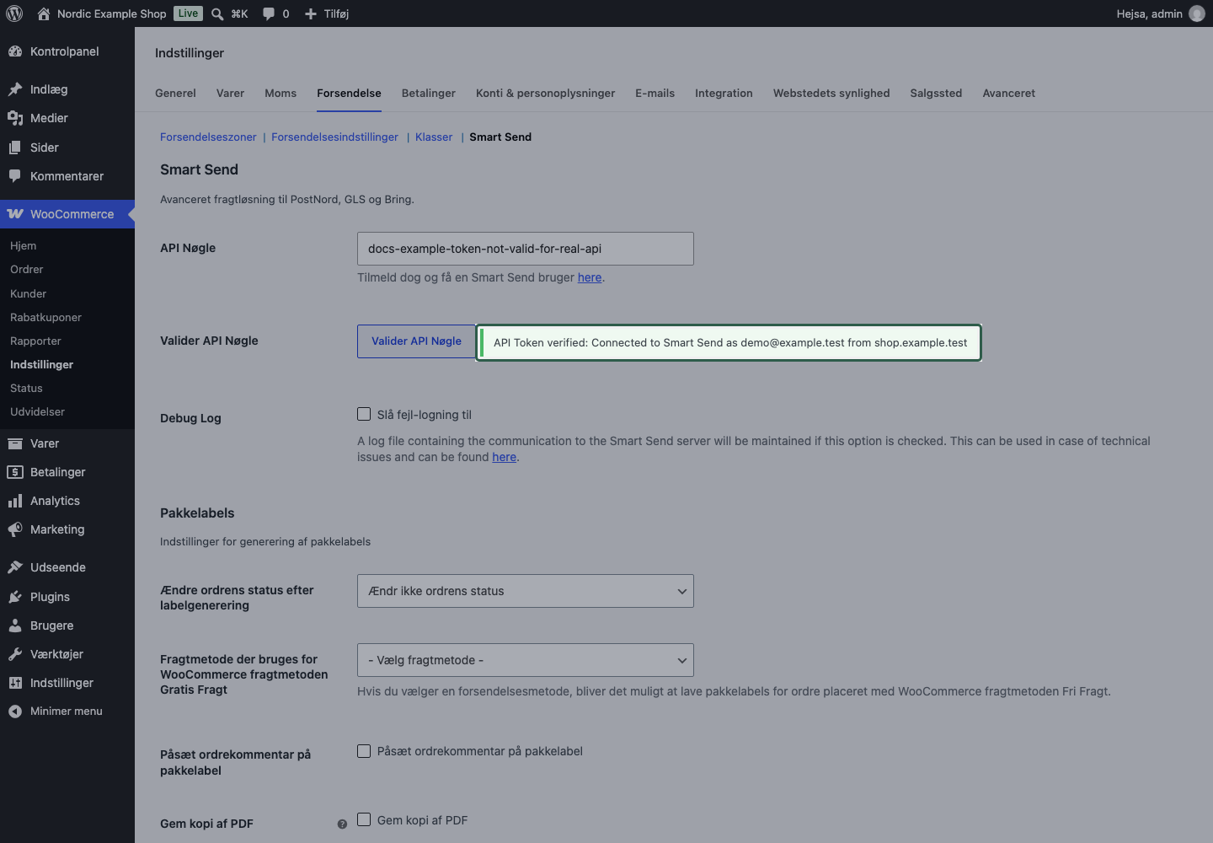Click the Kommentarer speech bubble icon
Image resolution: width=1213 pixels, height=843 pixels.
(x=15, y=176)
